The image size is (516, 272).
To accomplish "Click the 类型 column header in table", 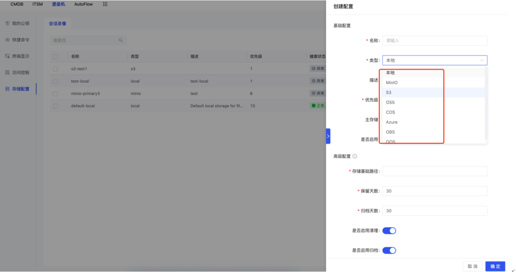I will point(135,56).
